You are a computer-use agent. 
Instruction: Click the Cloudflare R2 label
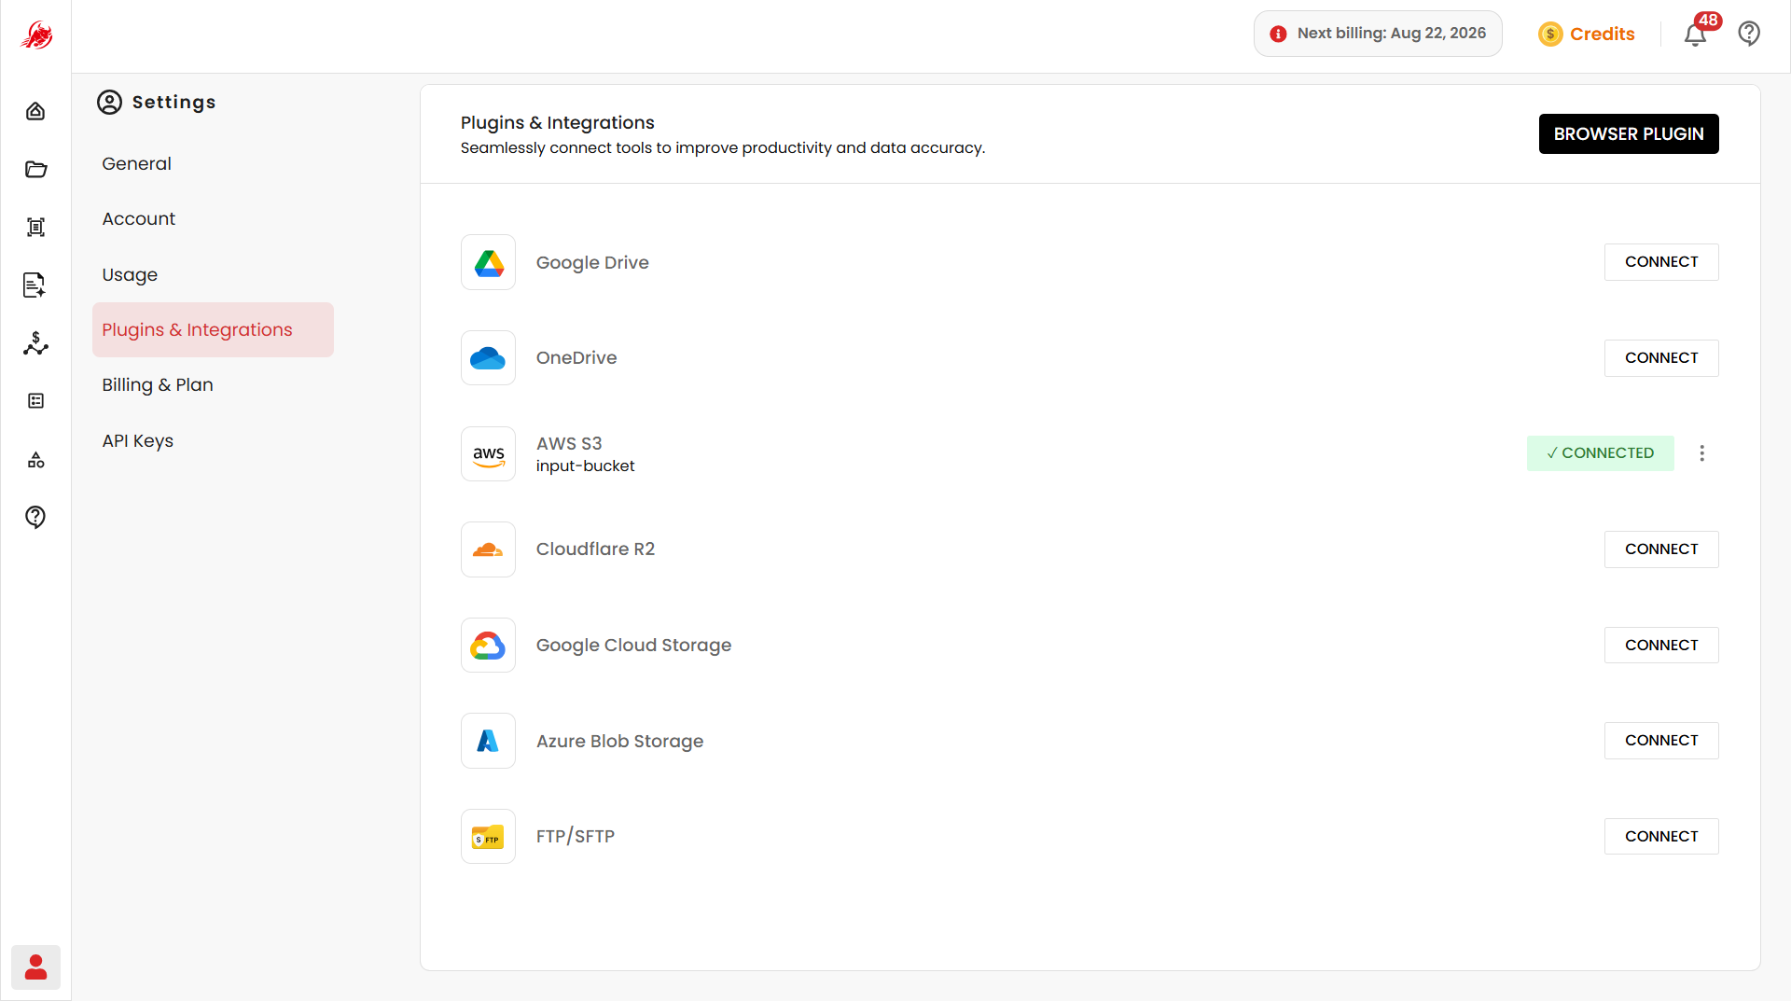tap(595, 549)
